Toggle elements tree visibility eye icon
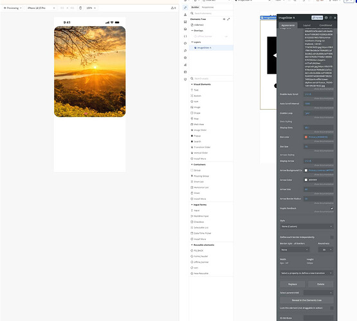Screen dimensions: 357x321 click(224, 19)
